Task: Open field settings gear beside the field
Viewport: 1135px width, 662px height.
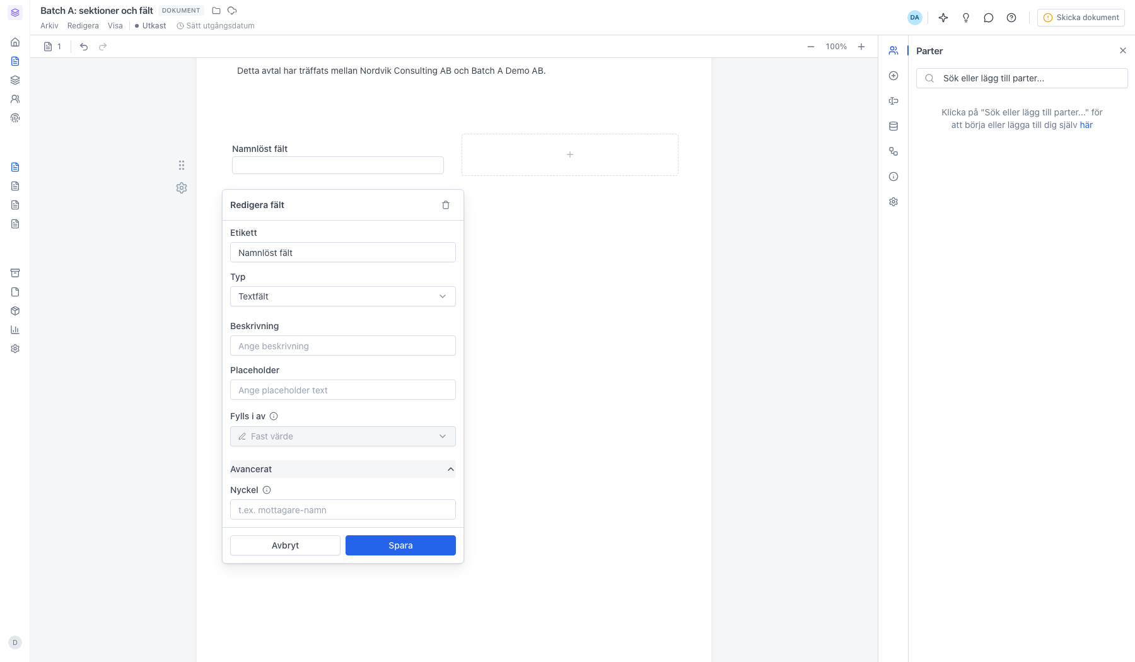Action: tap(182, 188)
